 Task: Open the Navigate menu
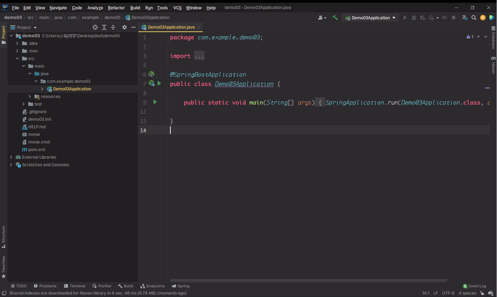coord(58,8)
